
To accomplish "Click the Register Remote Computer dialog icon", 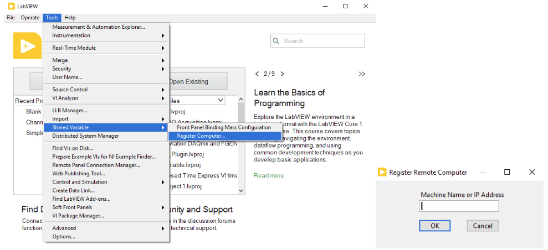I will pyautogui.click(x=382, y=172).
